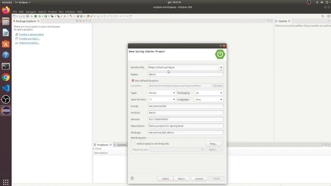
Task: Enable Add project to working sets checkbox
Action: point(134,144)
